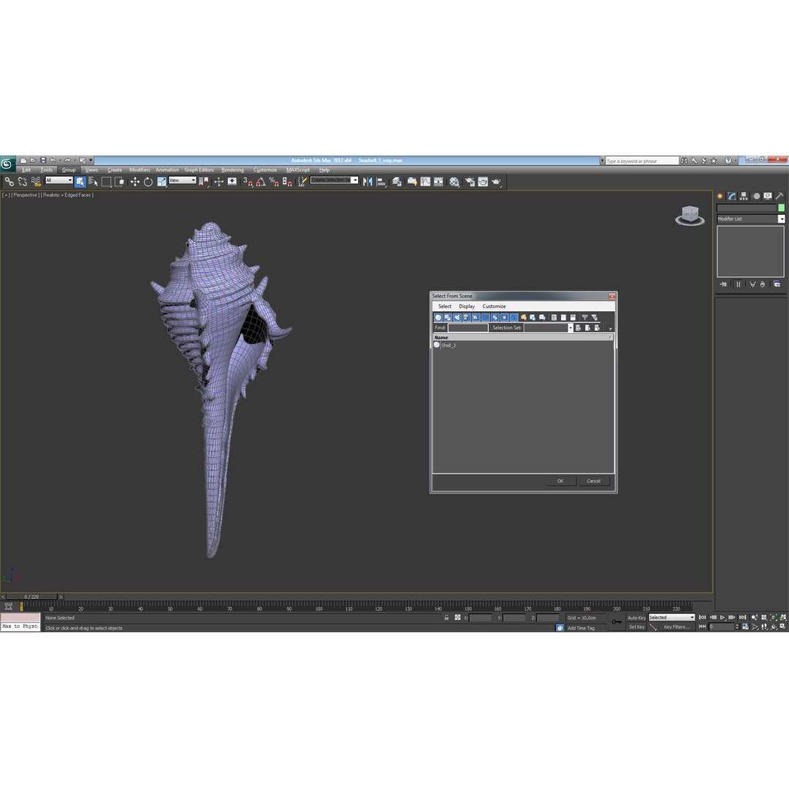The height and width of the screenshot is (789, 789).
Task: Click the ViewCube in viewport
Action: (x=690, y=215)
